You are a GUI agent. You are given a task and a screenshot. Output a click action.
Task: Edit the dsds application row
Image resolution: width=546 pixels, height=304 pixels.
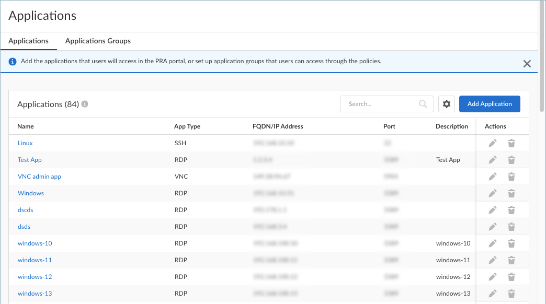click(492, 226)
